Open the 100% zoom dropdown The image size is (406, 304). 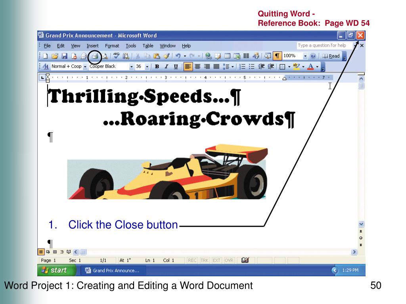(x=305, y=56)
